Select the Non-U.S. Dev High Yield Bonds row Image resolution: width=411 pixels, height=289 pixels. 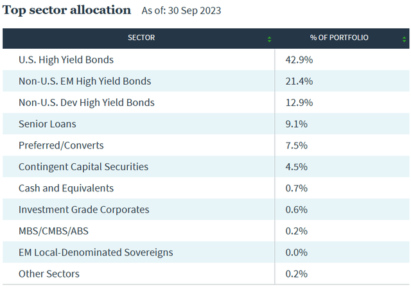(x=87, y=102)
